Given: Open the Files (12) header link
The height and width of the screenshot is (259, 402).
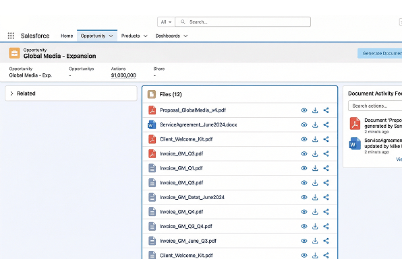Looking at the screenshot, I should [171, 94].
